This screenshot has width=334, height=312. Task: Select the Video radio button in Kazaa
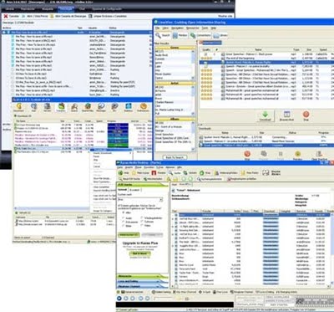point(143,226)
